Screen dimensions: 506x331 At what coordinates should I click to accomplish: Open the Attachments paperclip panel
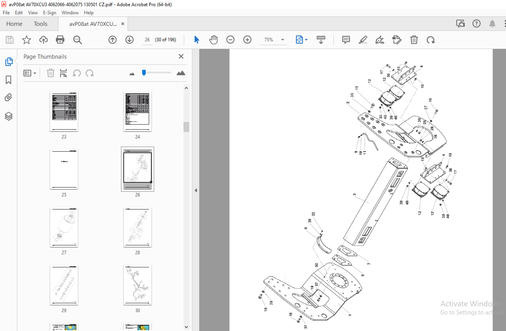click(x=8, y=98)
